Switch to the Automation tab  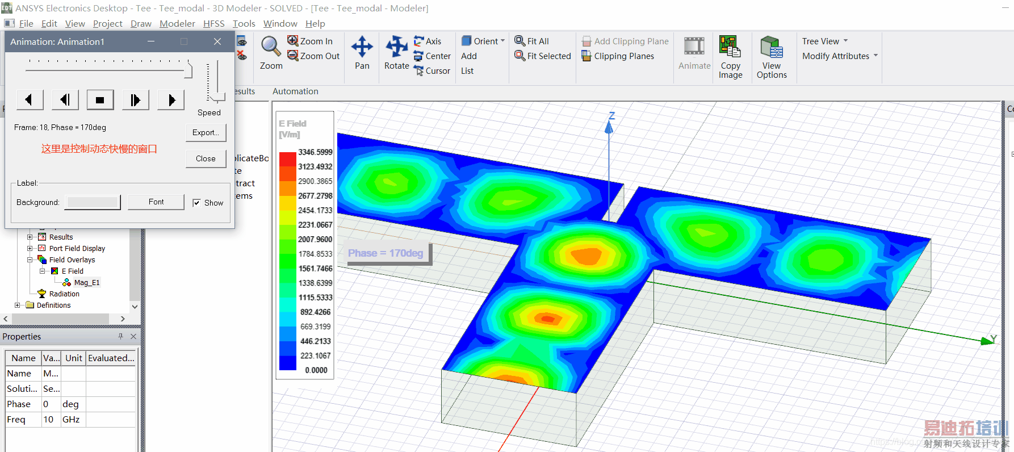coord(295,91)
